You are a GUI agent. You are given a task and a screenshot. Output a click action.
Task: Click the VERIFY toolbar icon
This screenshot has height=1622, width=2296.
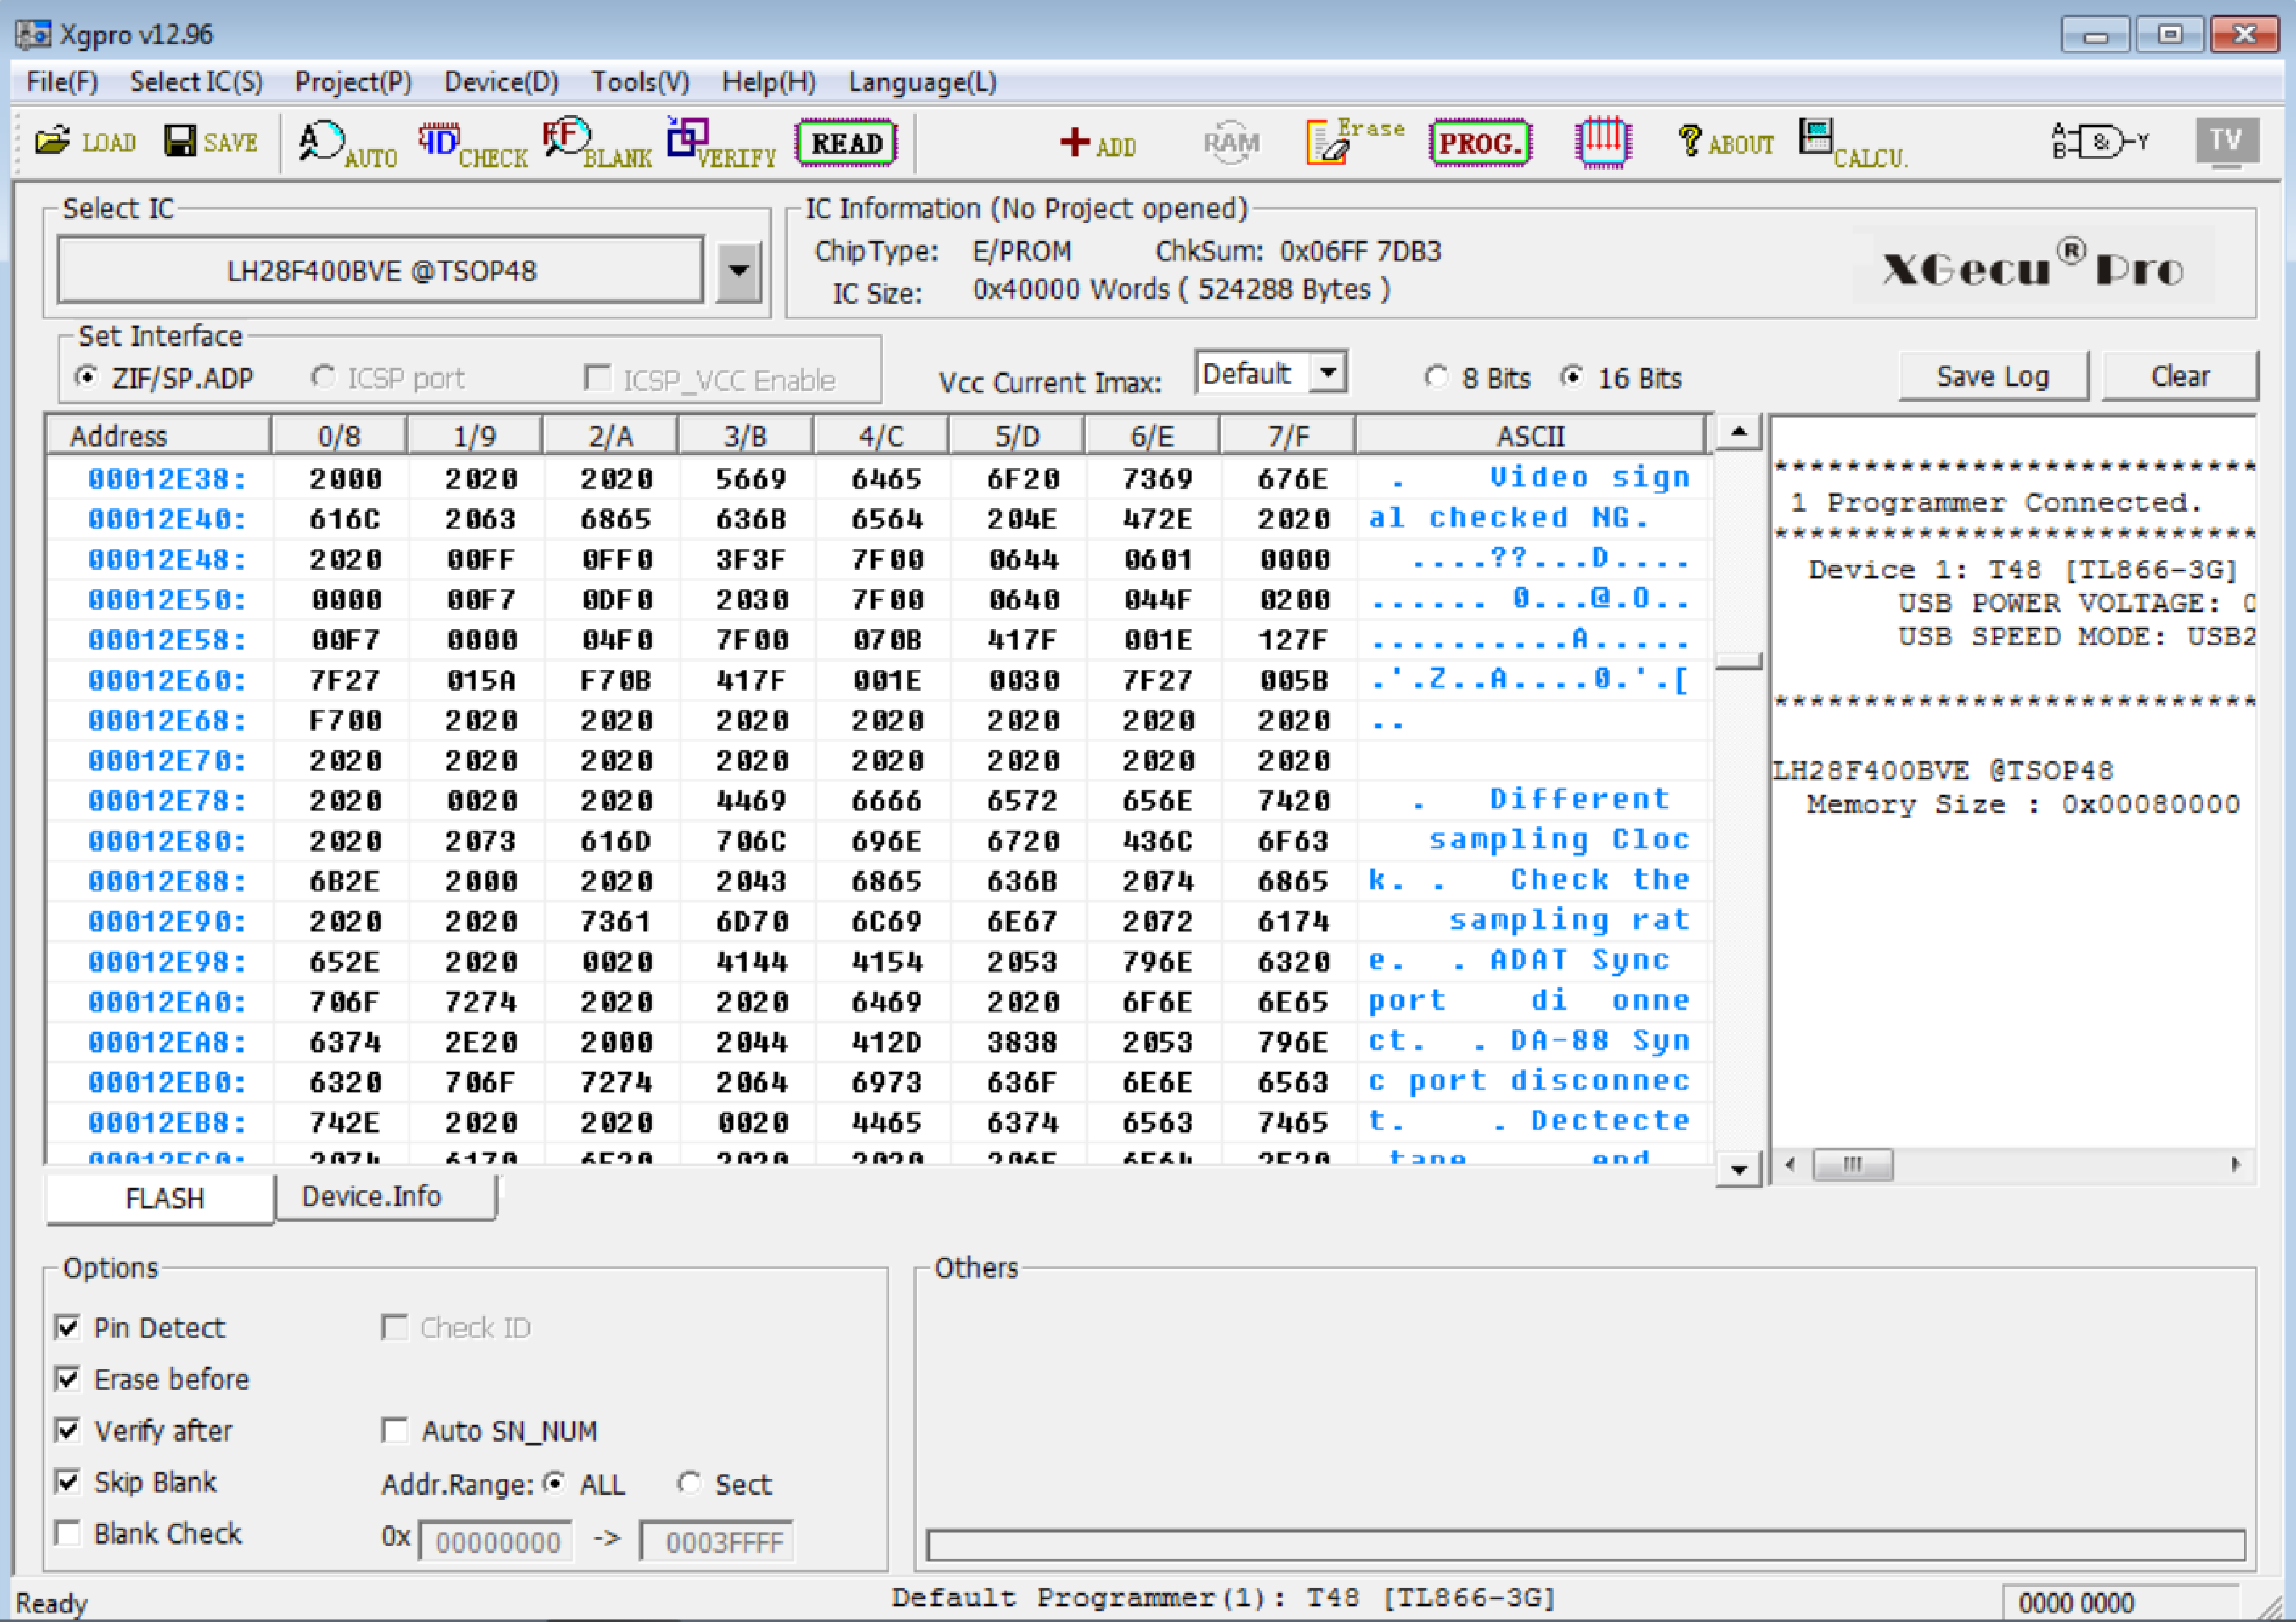(721, 143)
